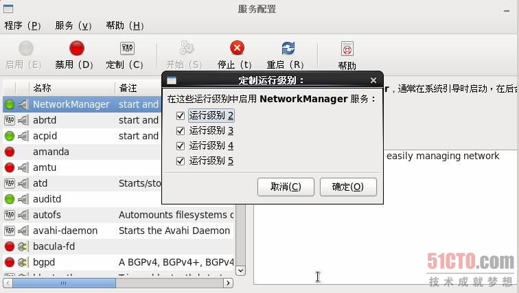Screen dimensions: 519x293
Task: Click the down arrow of vertical scrollbar
Action: (x=241, y=270)
